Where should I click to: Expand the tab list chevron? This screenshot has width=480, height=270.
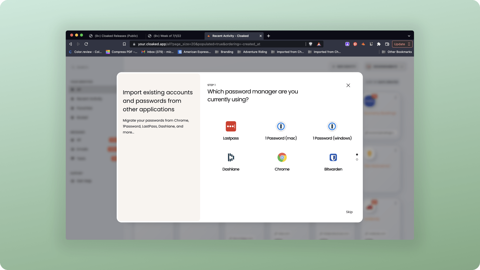(x=409, y=36)
